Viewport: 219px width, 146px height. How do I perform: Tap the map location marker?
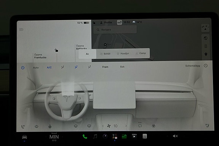click(105, 44)
